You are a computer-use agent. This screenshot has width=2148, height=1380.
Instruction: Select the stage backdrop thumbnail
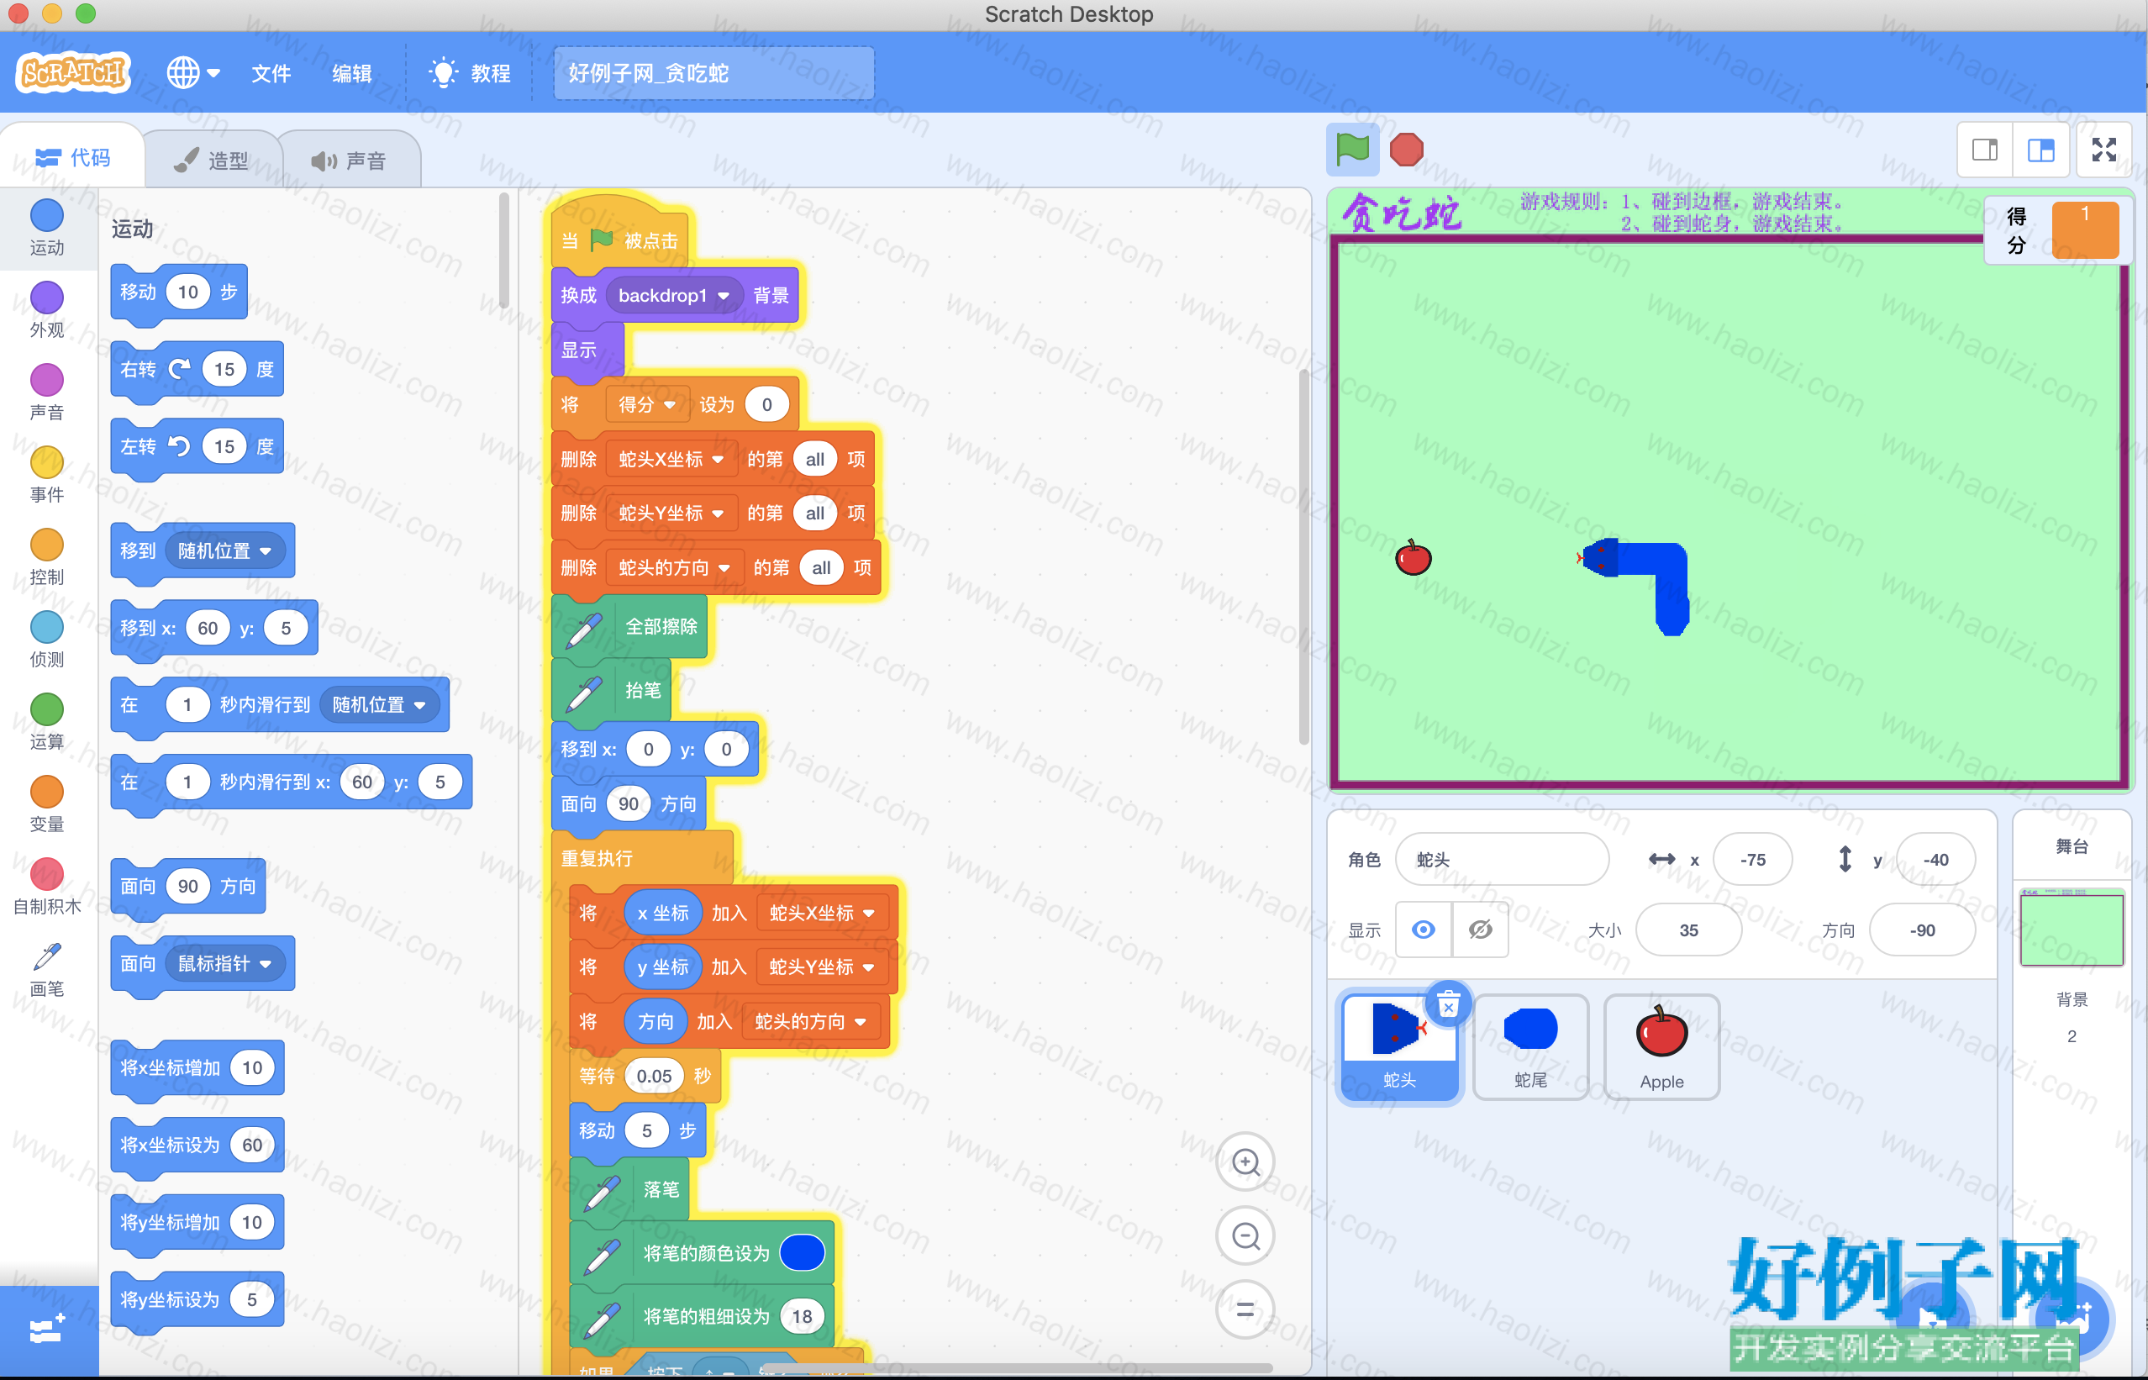(x=2071, y=929)
